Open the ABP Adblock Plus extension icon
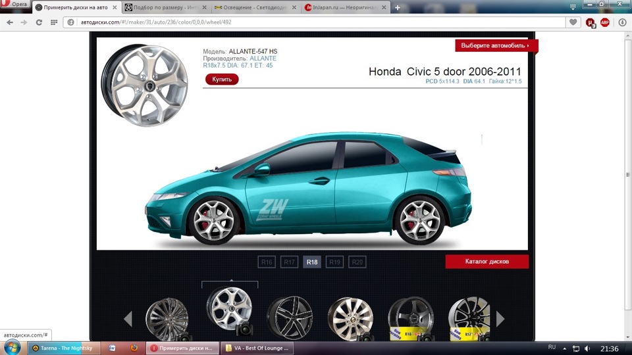Viewport: 632px width, 355px height. click(x=604, y=22)
